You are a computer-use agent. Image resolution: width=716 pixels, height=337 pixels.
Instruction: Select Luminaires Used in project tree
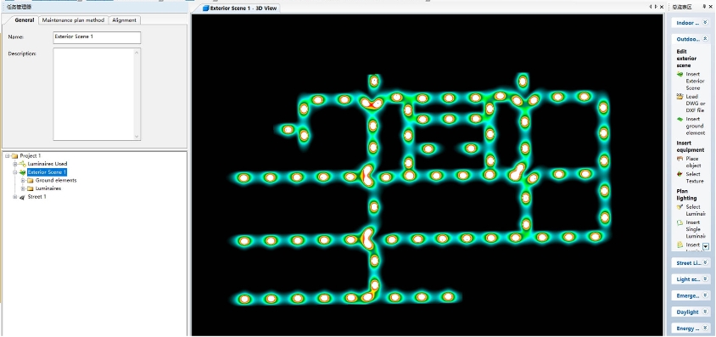coord(47,164)
